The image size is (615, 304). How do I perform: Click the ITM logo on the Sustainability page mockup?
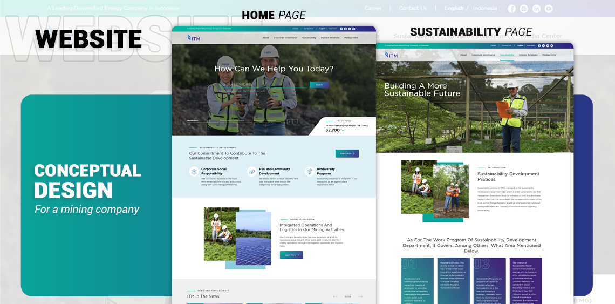point(391,55)
